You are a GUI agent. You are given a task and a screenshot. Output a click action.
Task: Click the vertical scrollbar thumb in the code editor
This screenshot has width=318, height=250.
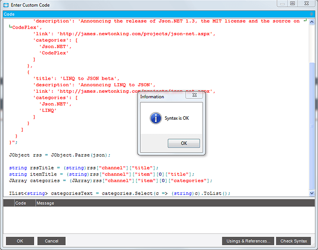(x=311, y=126)
